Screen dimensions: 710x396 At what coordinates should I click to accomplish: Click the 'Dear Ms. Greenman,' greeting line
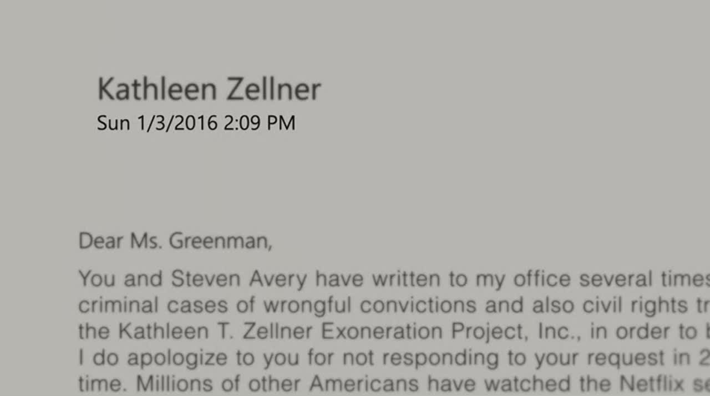[175, 241]
